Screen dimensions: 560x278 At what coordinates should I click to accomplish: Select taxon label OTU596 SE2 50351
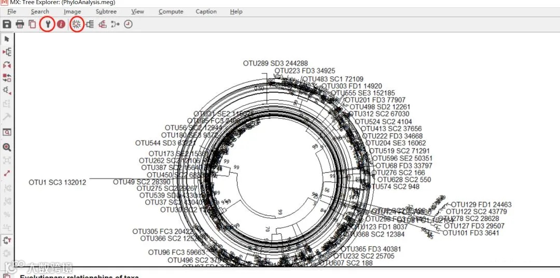coord(402,158)
